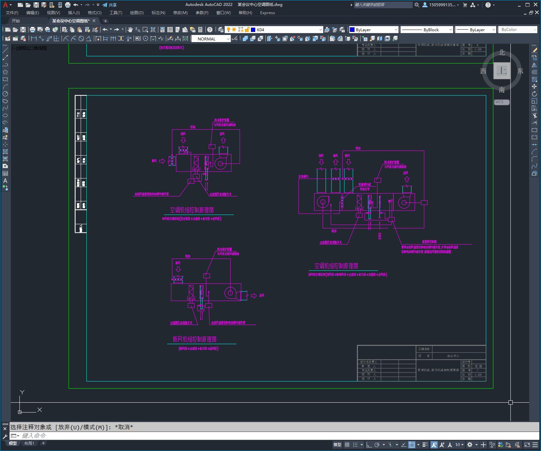Click the Plot (print) icon in the standard toolbar
Image resolution: width=541 pixels, height=451 pixels.
coord(33,30)
